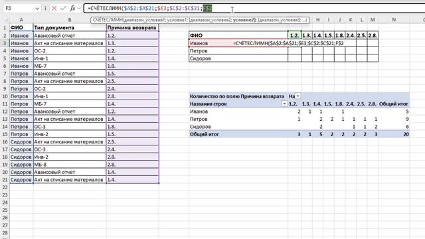Select Петров in the summary table
This screenshot has width=425, height=239.
coord(238,50)
